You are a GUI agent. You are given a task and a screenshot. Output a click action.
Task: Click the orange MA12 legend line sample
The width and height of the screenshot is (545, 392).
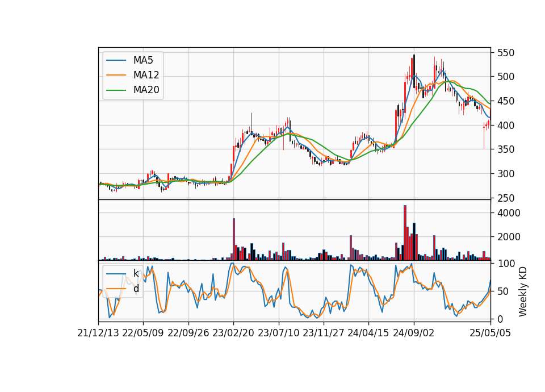point(116,75)
